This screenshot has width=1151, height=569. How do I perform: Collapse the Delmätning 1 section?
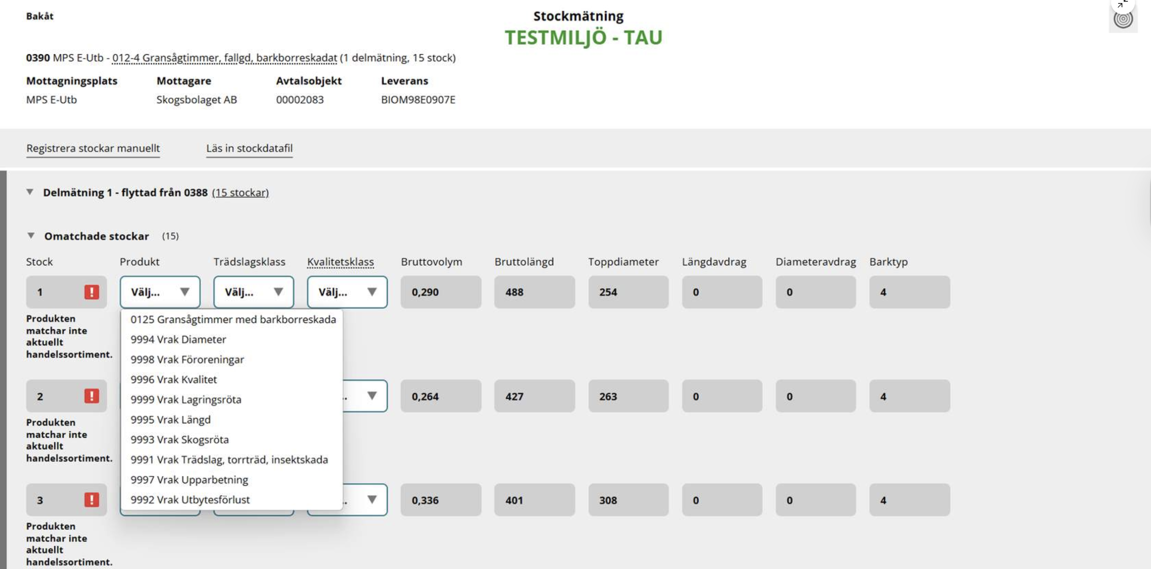(x=30, y=192)
